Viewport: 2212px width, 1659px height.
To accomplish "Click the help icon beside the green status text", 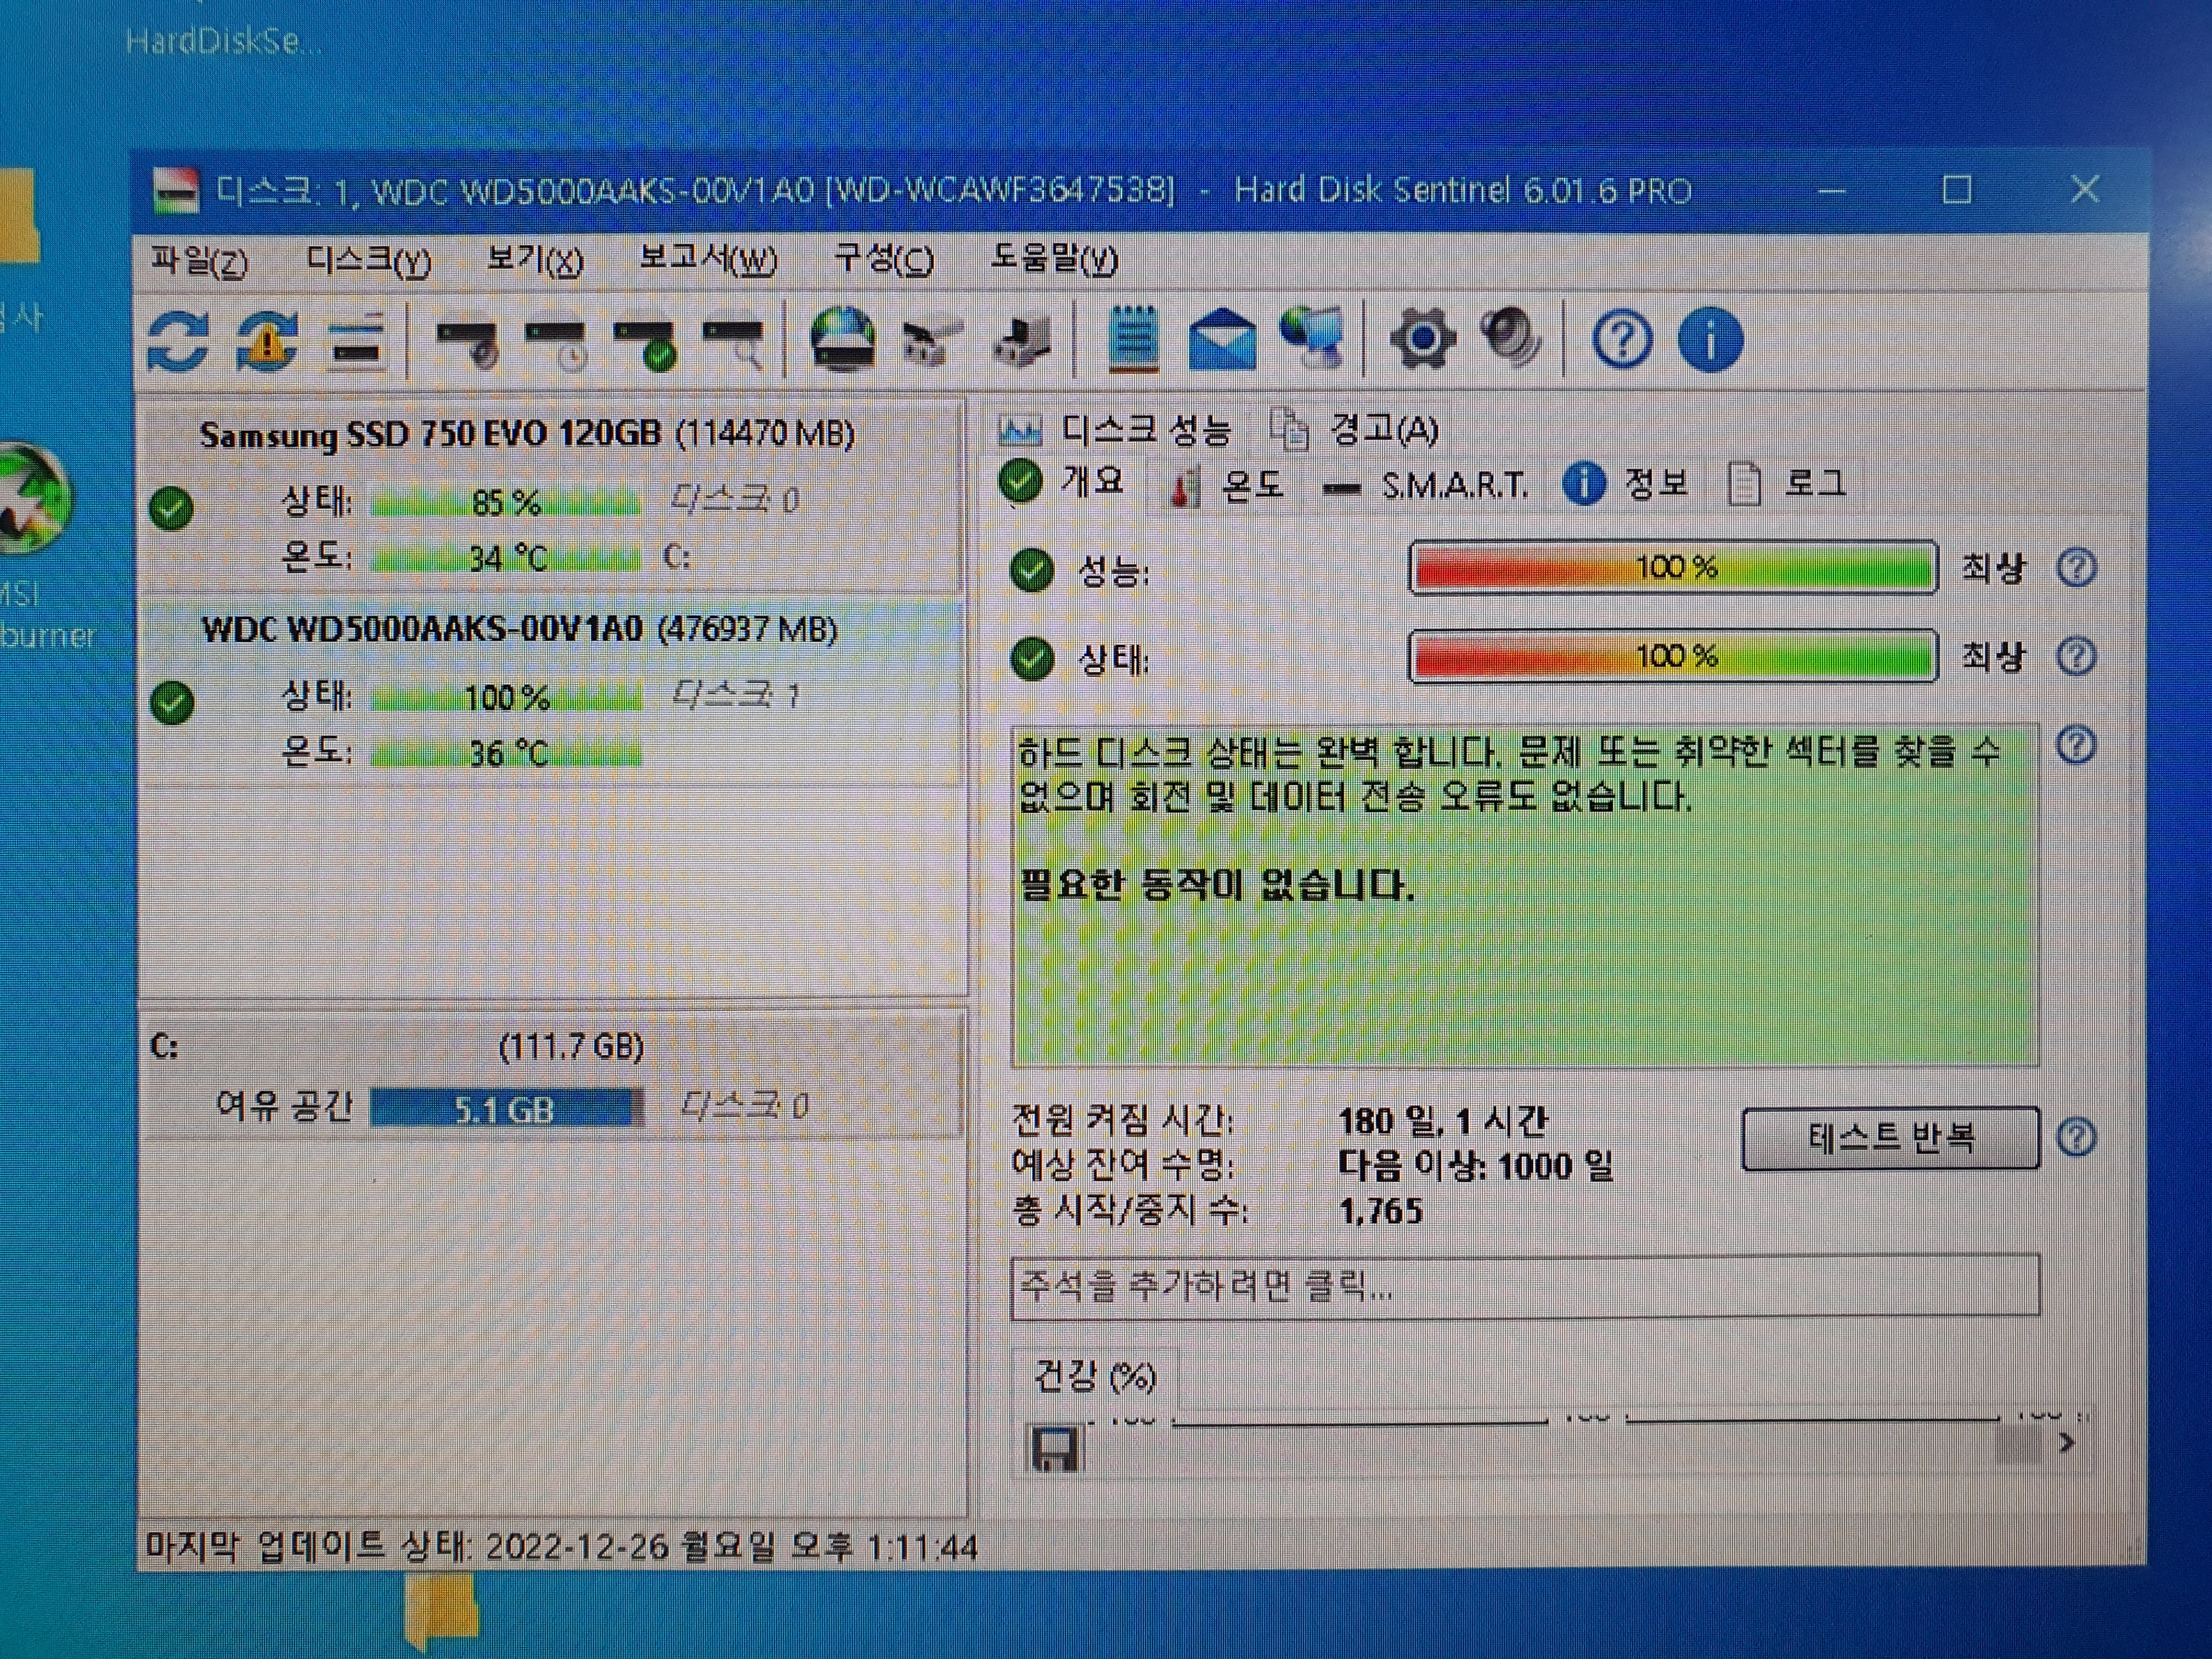I will [2076, 745].
